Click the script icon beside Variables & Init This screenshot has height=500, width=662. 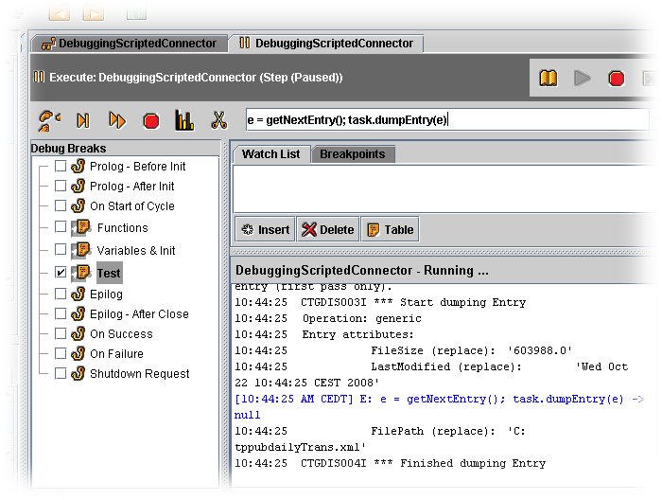point(81,250)
